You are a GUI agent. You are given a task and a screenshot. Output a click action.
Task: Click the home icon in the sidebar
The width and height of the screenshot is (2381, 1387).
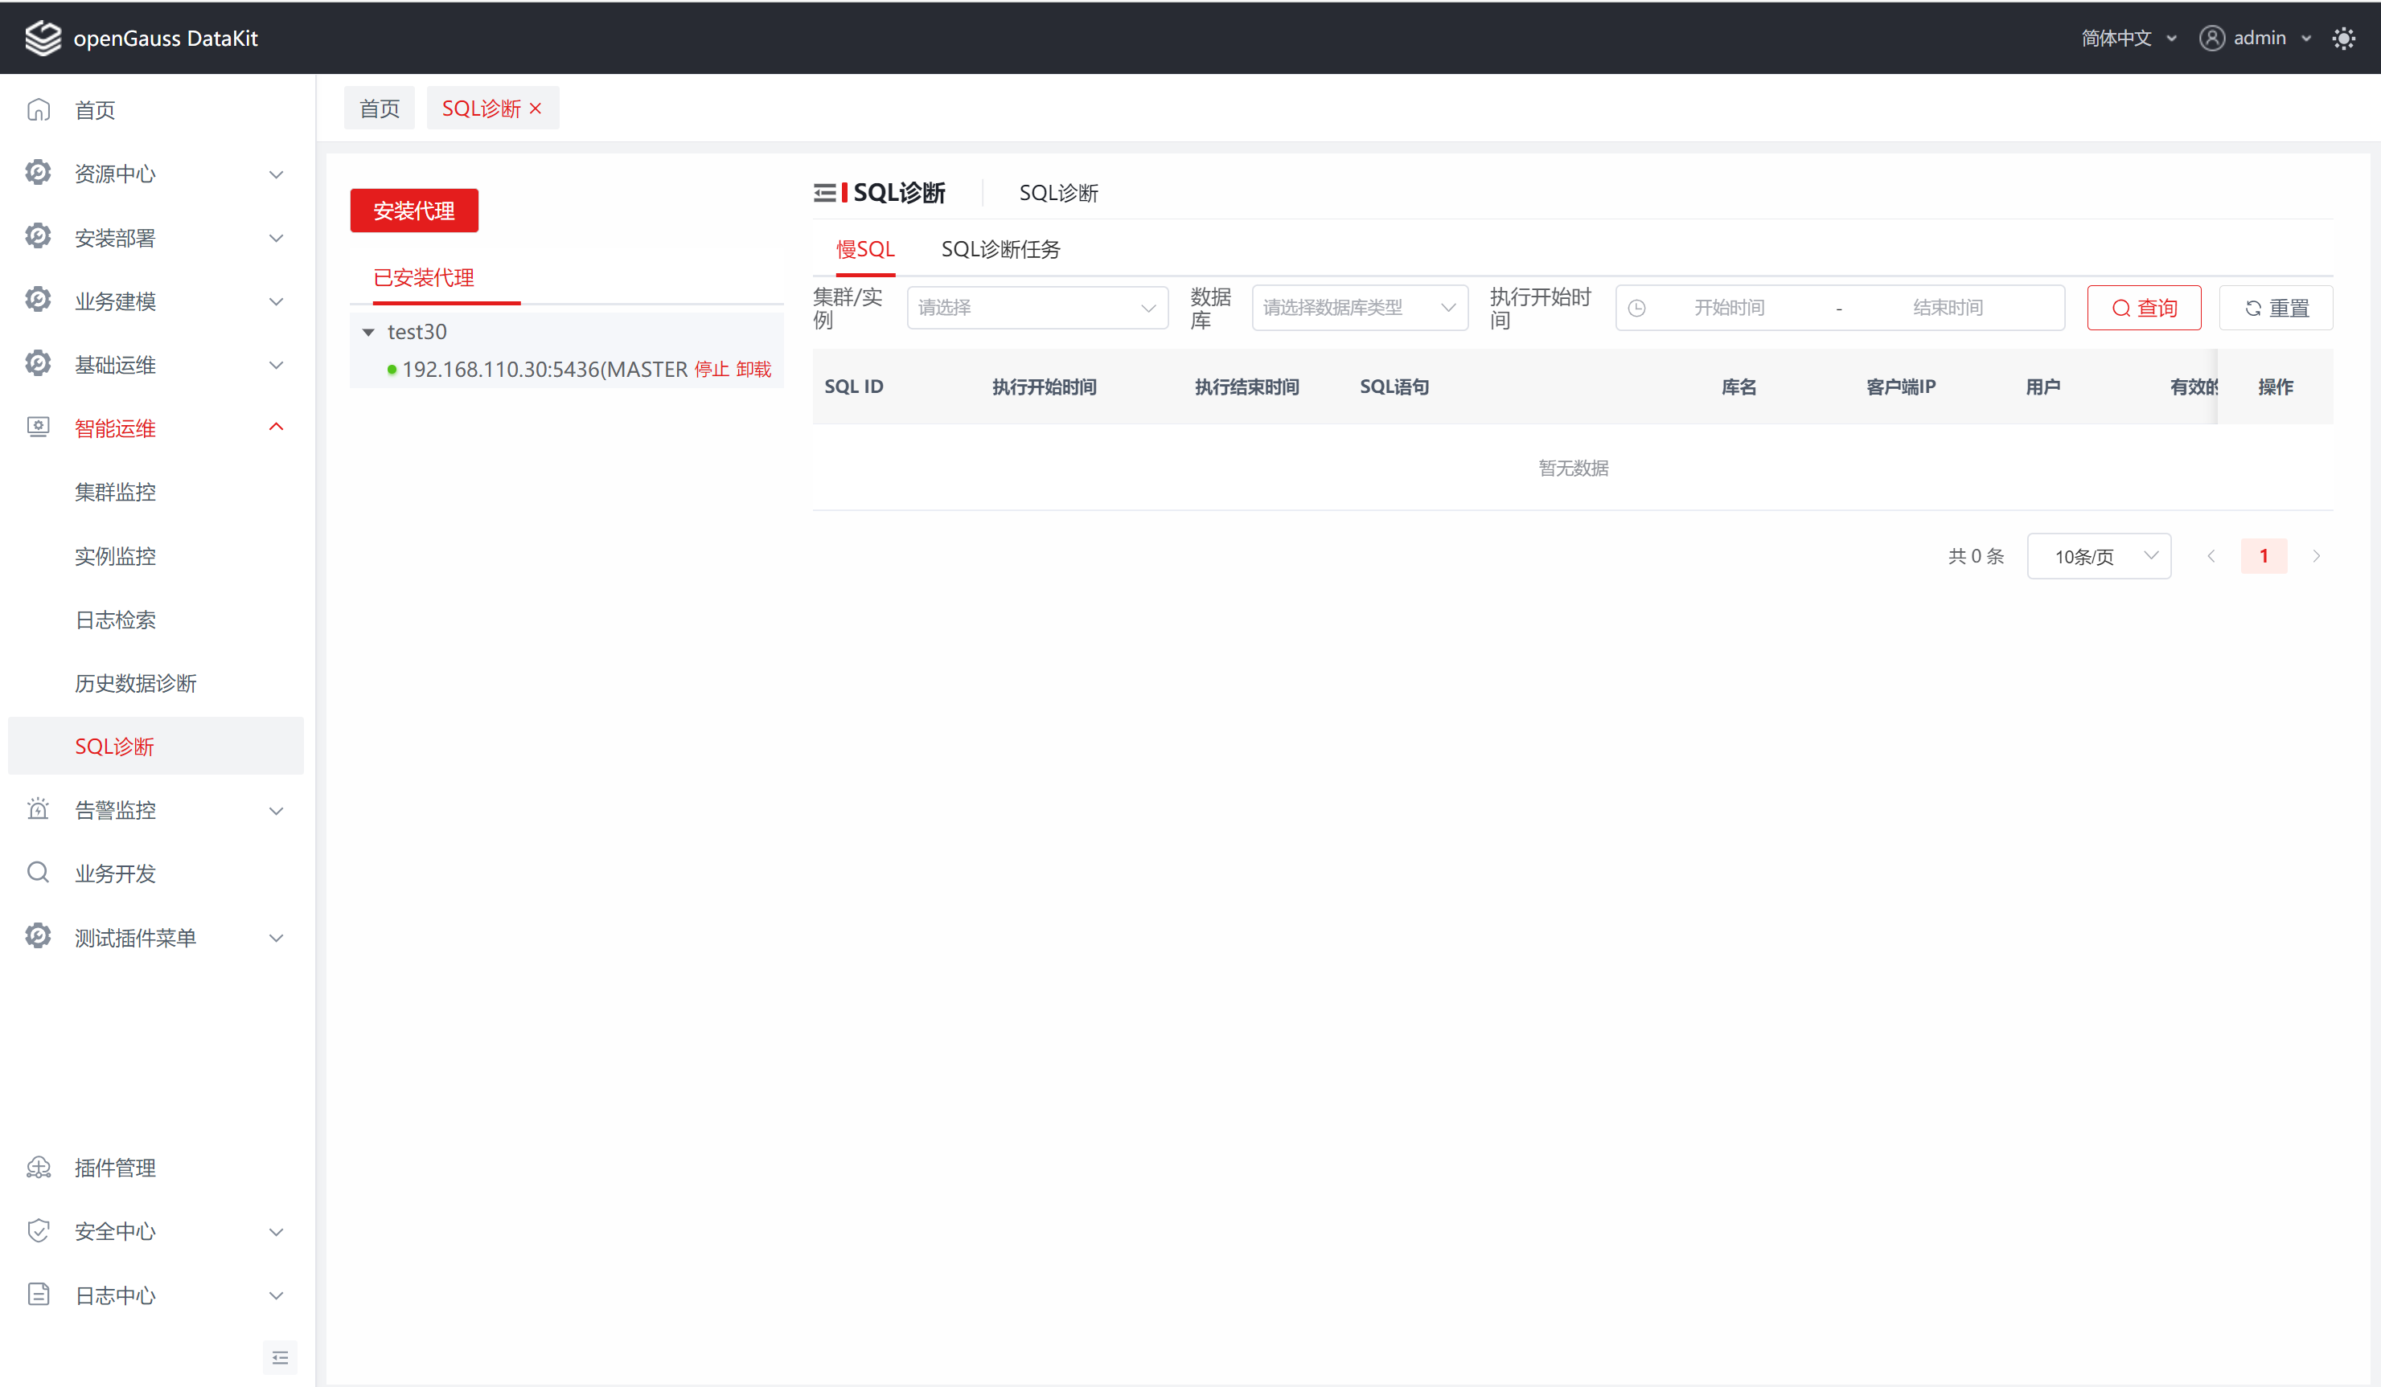(39, 110)
